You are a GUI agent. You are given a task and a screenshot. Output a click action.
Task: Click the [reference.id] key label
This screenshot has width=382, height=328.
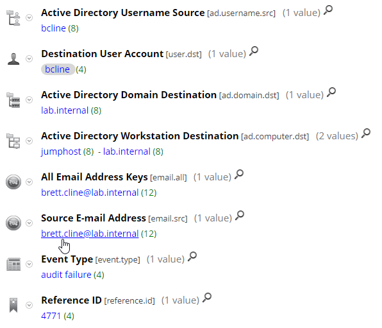coord(129,300)
